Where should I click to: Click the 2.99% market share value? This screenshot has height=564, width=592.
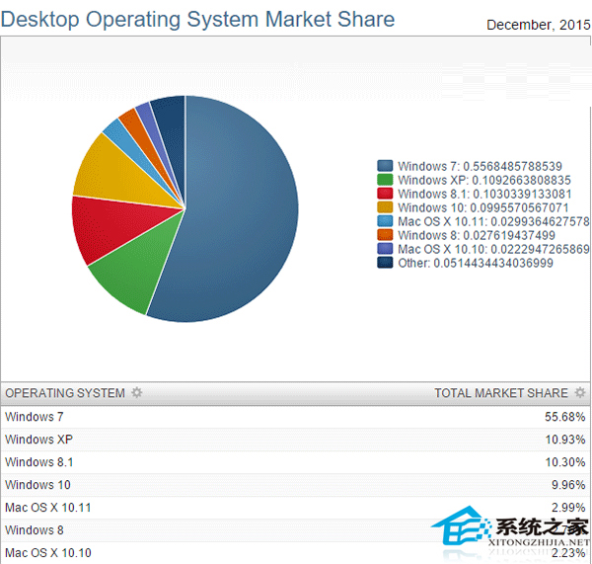[568, 508]
